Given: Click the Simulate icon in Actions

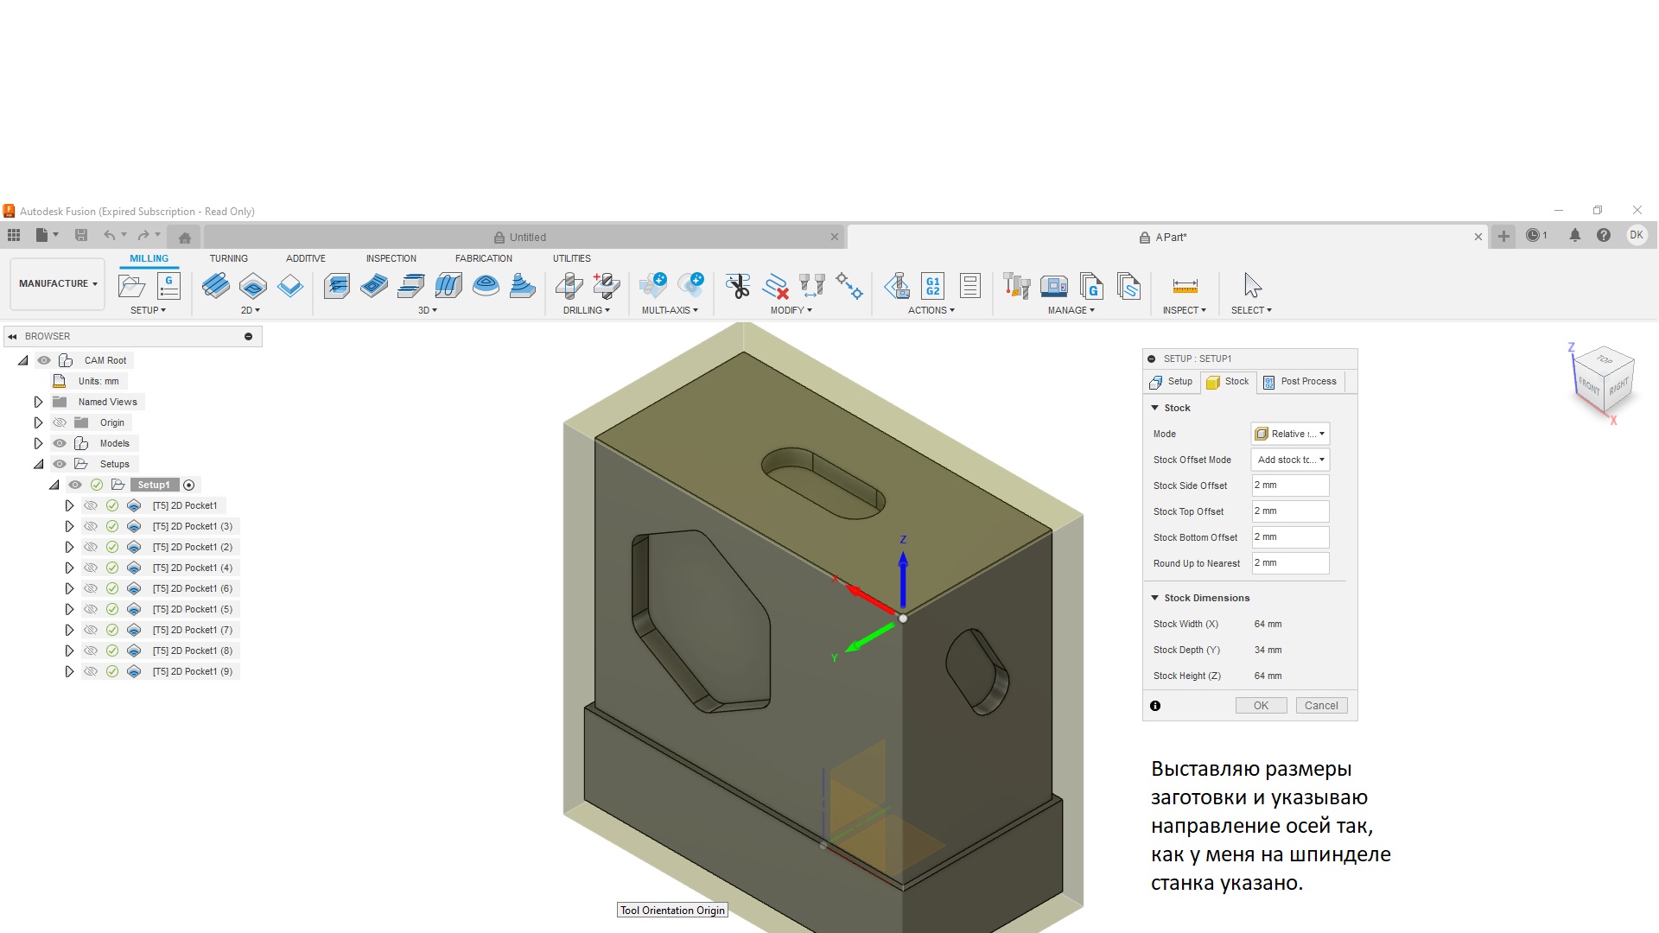Looking at the screenshot, I should (897, 286).
